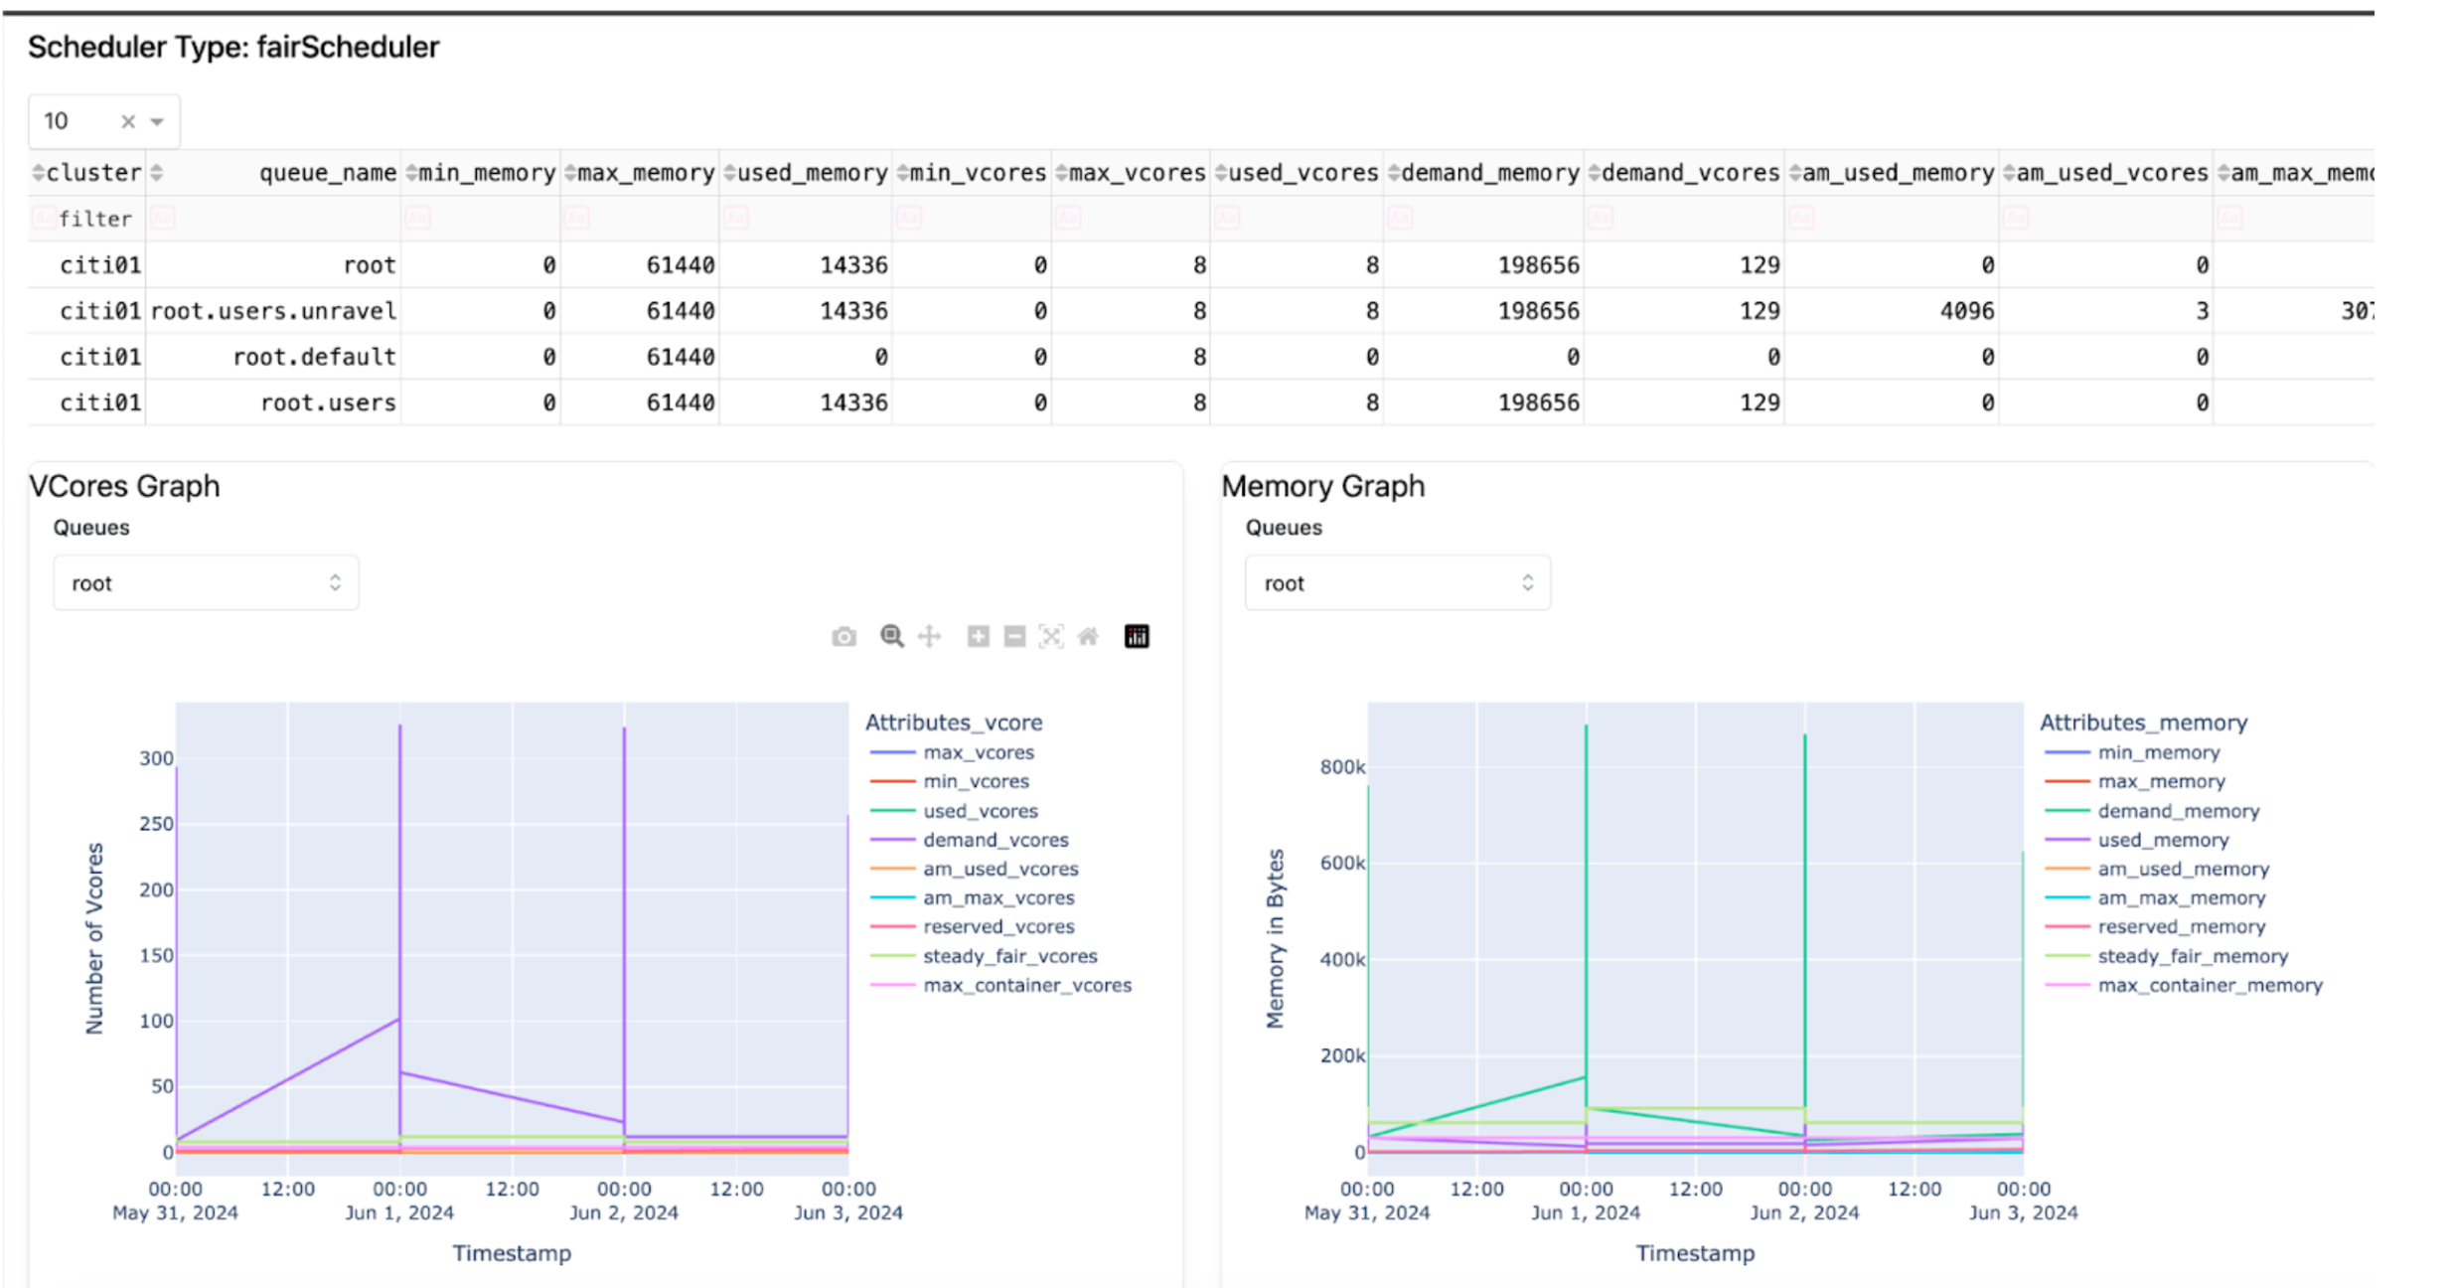Click max_container_vcores legend entry
The width and height of the screenshot is (2452, 1288).
click(1000, 985)
